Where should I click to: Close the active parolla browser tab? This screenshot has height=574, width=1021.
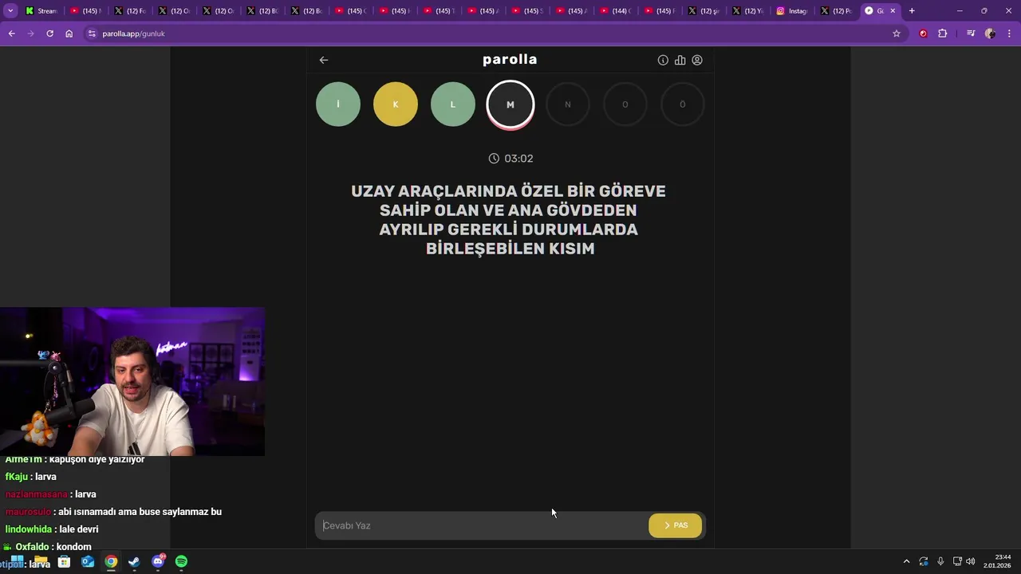(893, 11)
